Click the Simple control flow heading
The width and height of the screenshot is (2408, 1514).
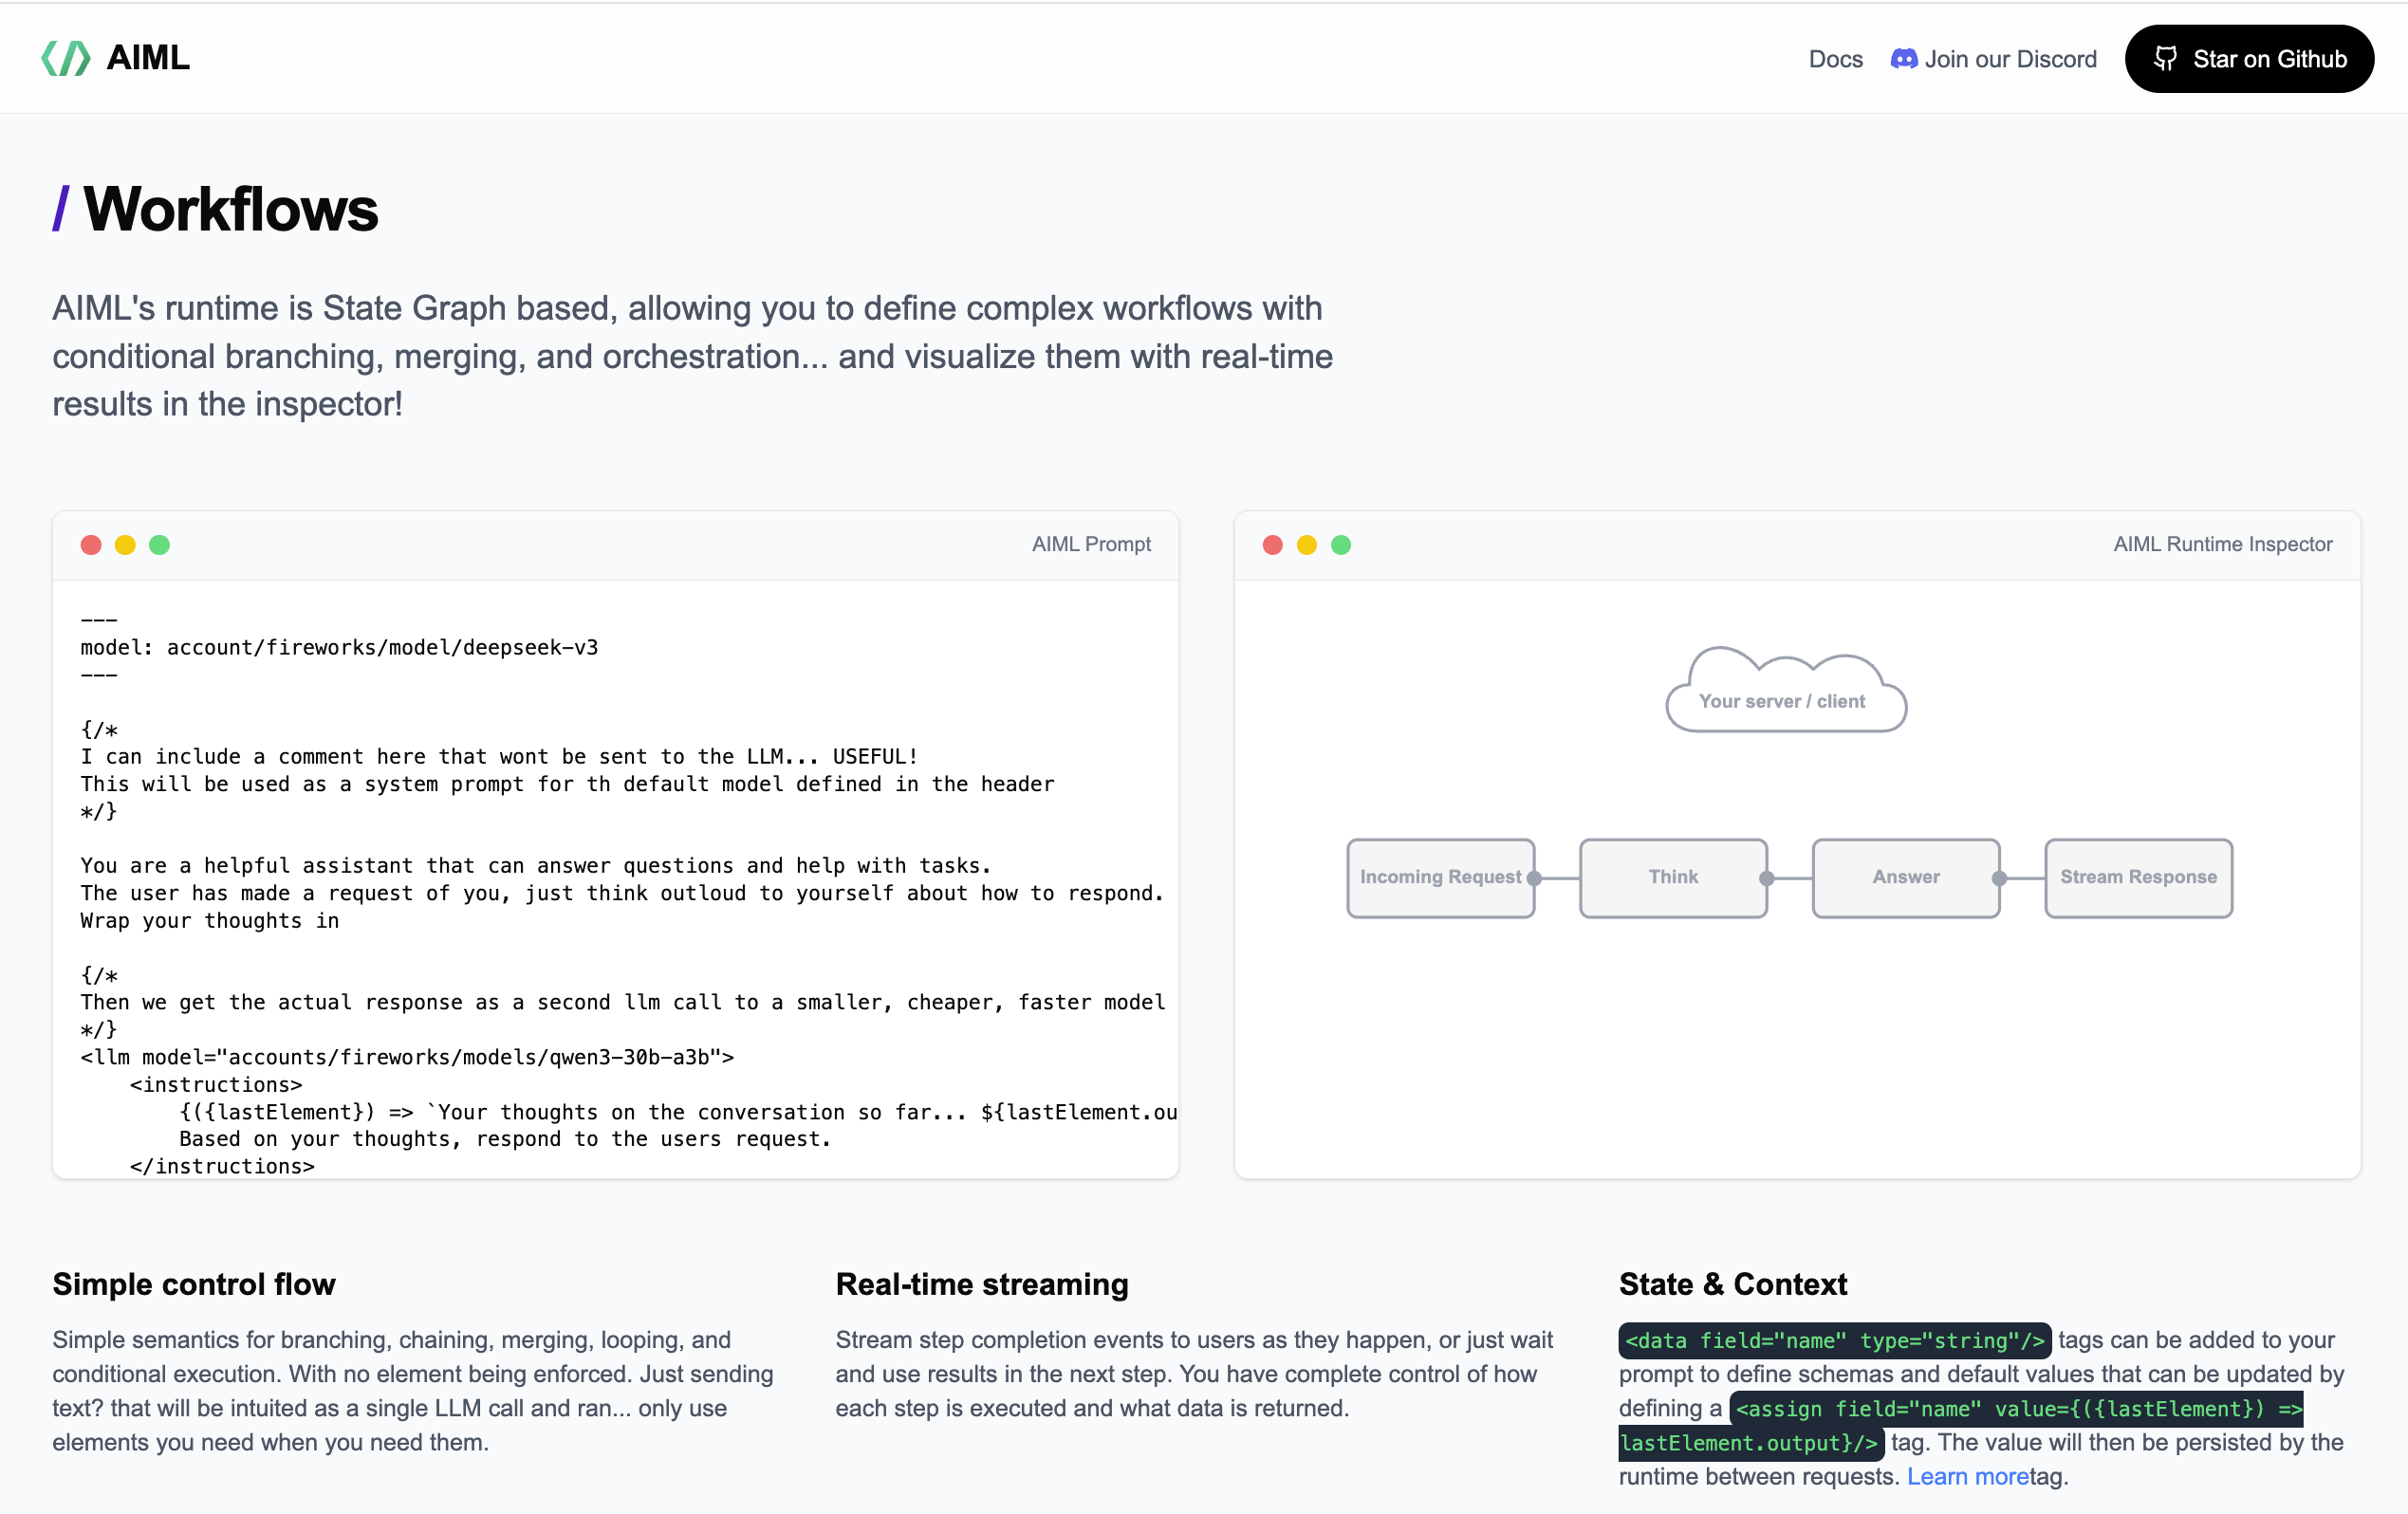pos(194,1285)
